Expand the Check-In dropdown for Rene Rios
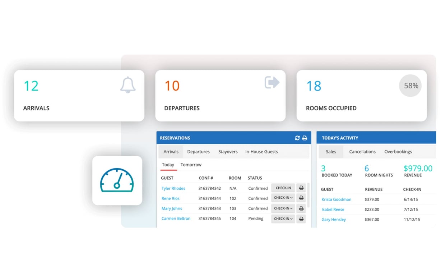The height and width of the screenshot is (276, 441). point(283,198)
